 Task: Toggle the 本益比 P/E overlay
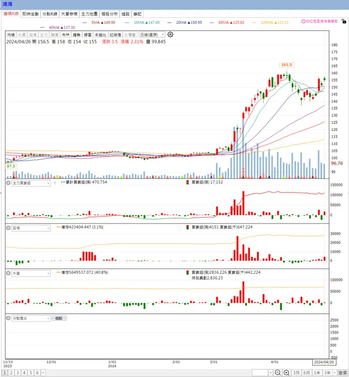pos(100,35)
